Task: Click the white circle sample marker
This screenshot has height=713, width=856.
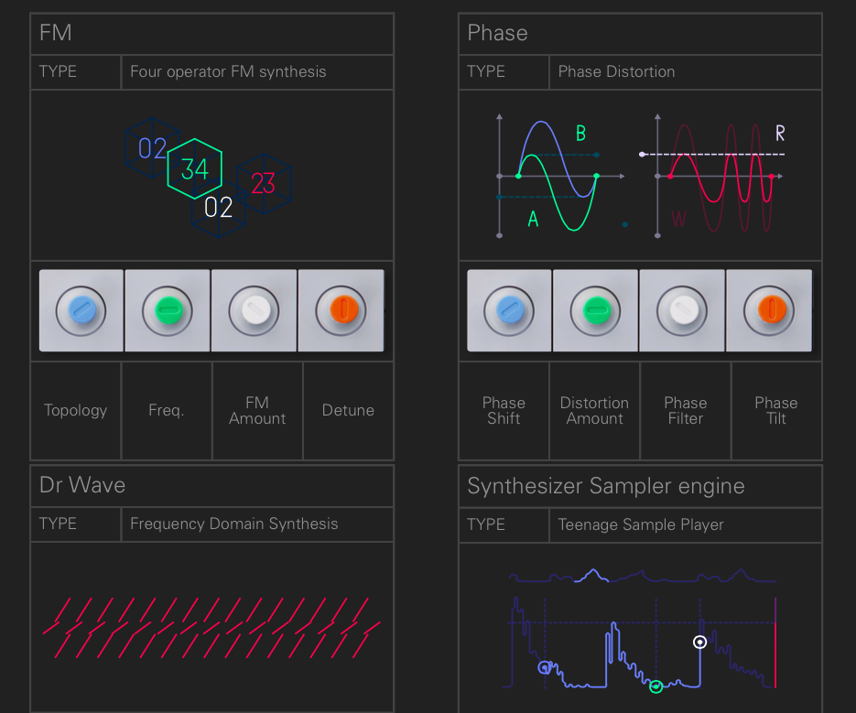Action: (x=699, y=642)
